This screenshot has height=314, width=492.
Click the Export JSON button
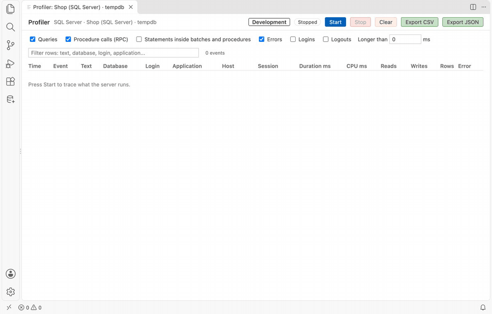point(463,22)
